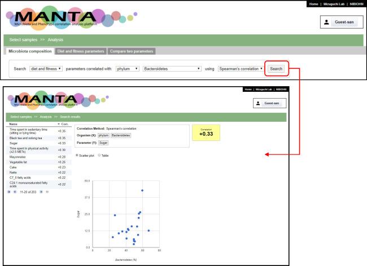The width and height of the screenshot is (367, 266).
Task: Switch to Diet and fitness parameters tab
Action: (81, 51)
